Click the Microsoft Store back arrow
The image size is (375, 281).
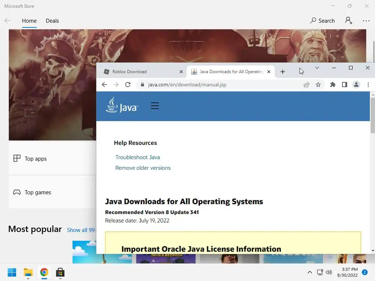pos(7,20)
